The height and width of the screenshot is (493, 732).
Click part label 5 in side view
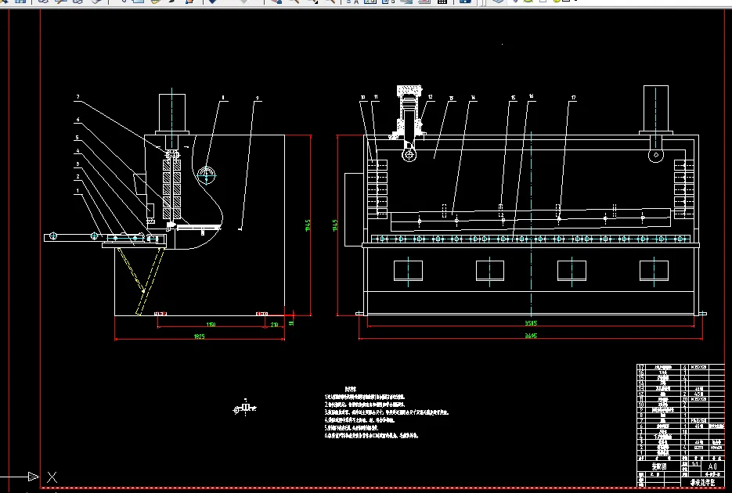[x=77, y=138]
